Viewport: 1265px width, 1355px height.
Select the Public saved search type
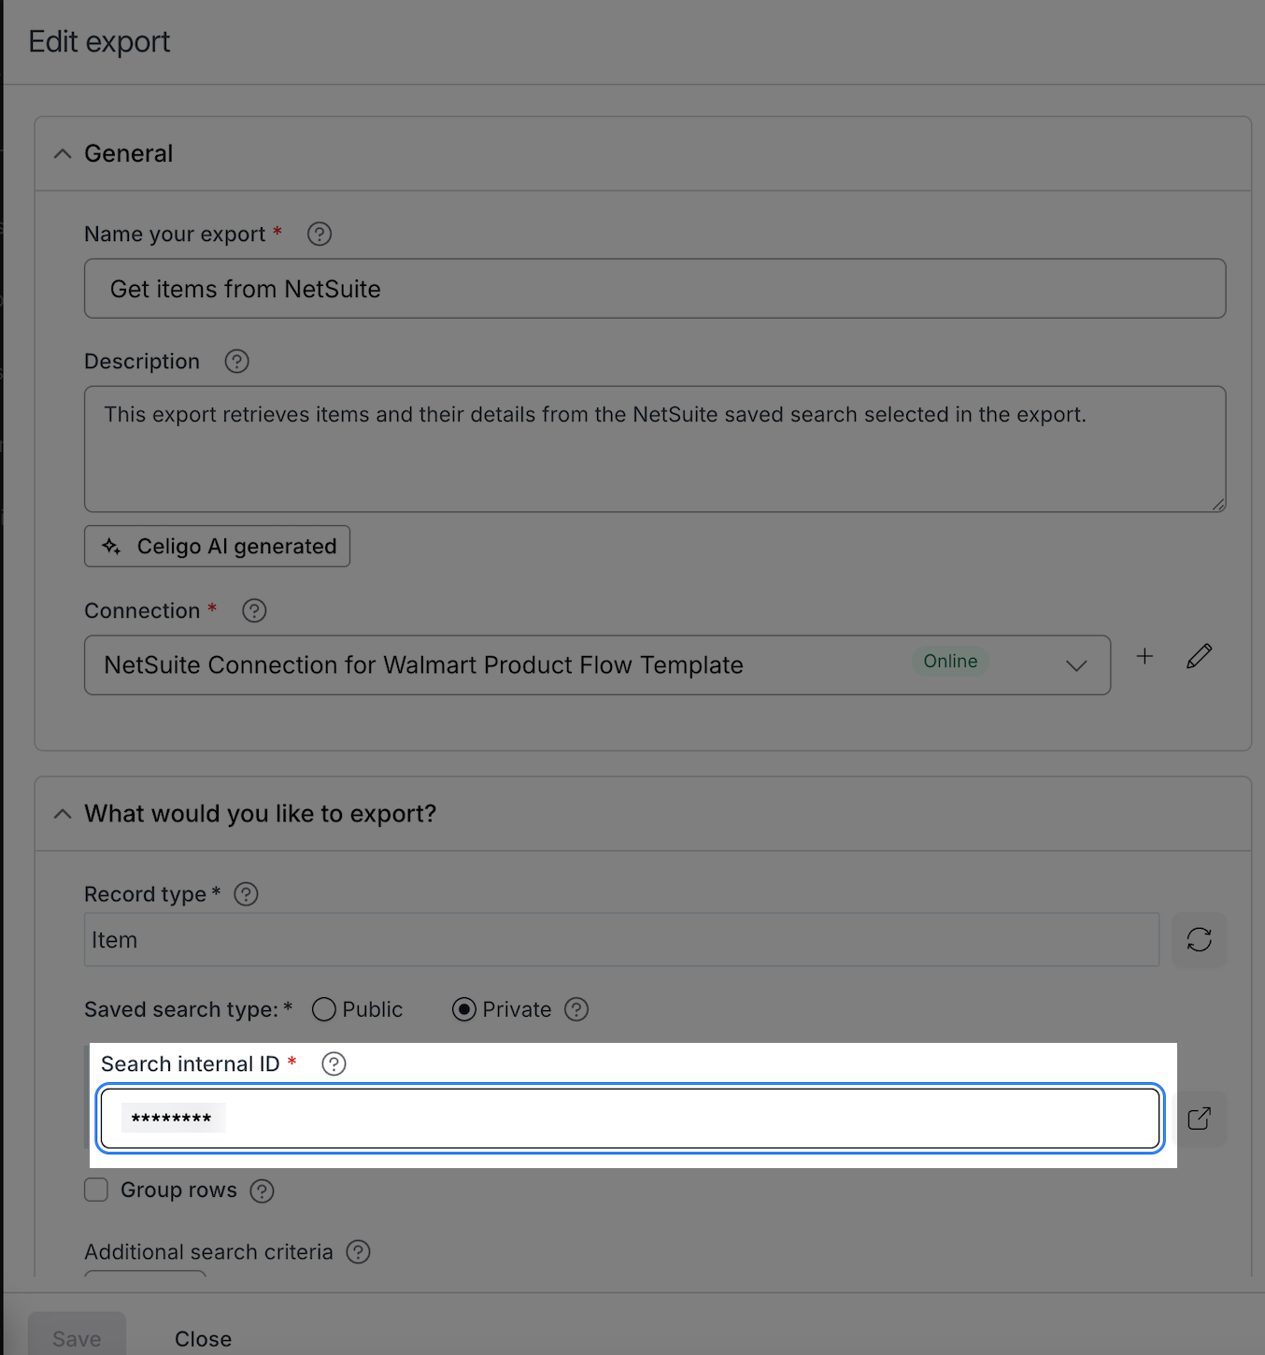[324, 1009]
